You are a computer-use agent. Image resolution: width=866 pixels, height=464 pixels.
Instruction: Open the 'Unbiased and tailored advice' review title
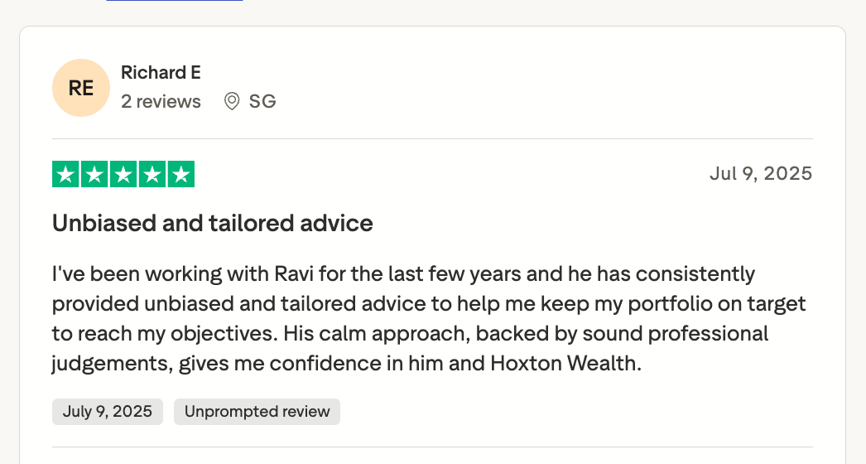click(x=212, y=223)
